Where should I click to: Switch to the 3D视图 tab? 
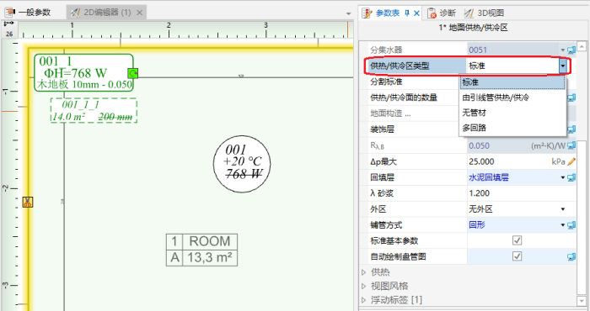pos(484,13)
